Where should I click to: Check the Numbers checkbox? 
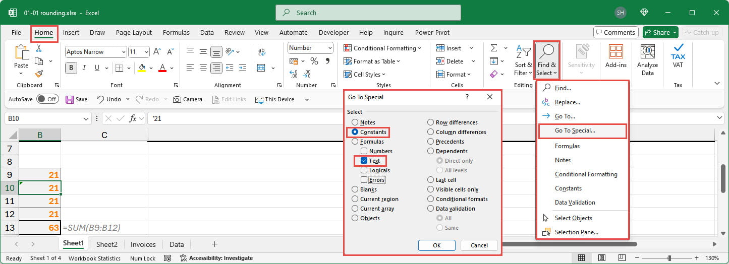(364, 151)
